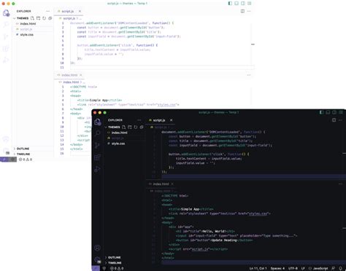Click New File icon in light window explorer
Image resolution: width=346 pixels, height=271 pixels.
(x=32, y=18)
